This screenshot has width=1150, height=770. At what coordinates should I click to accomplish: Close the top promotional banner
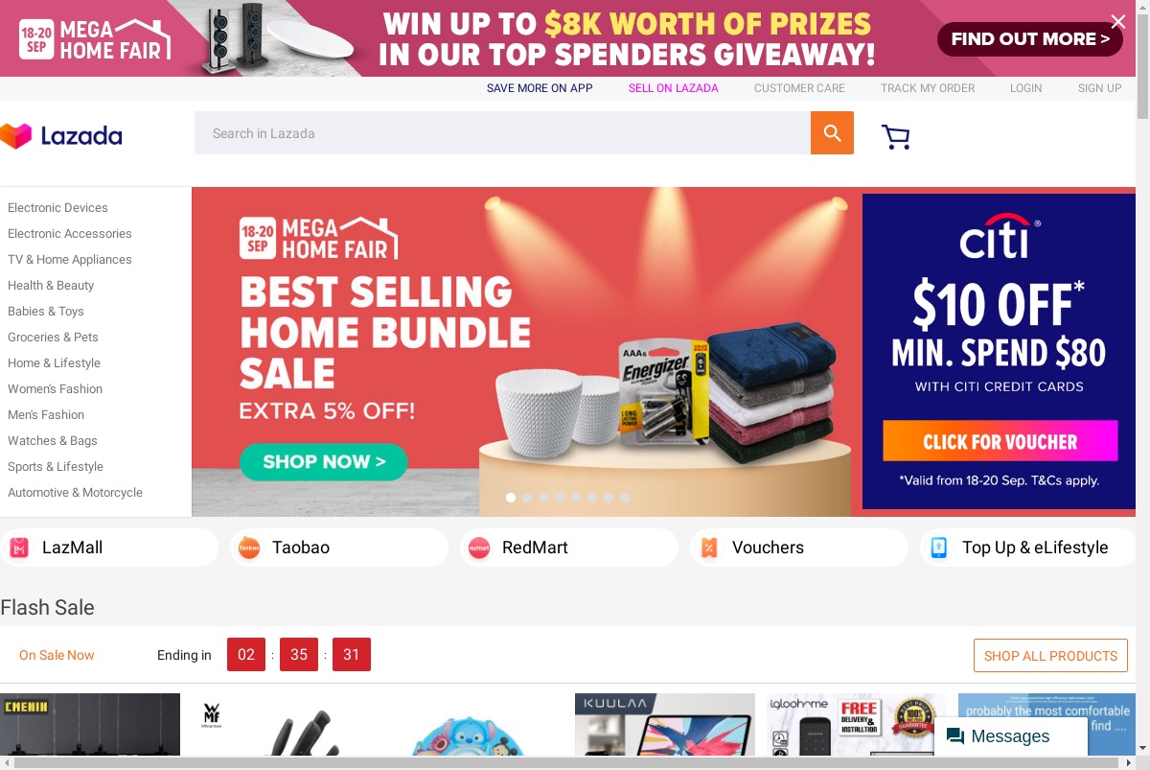pos(1118,21)
